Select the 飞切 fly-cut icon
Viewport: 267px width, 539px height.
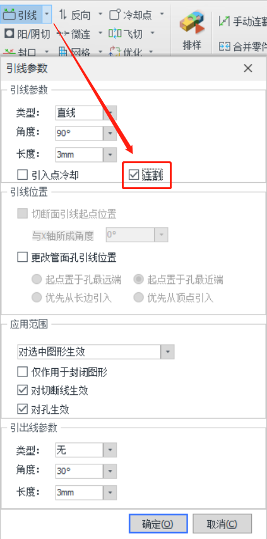point(115,34)
